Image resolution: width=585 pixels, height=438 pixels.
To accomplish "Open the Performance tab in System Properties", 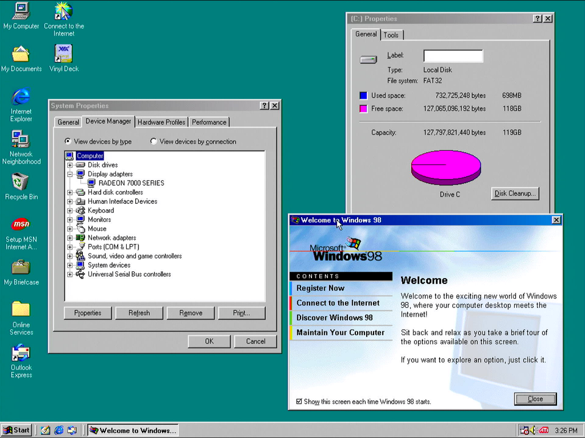I will (208, 122).
